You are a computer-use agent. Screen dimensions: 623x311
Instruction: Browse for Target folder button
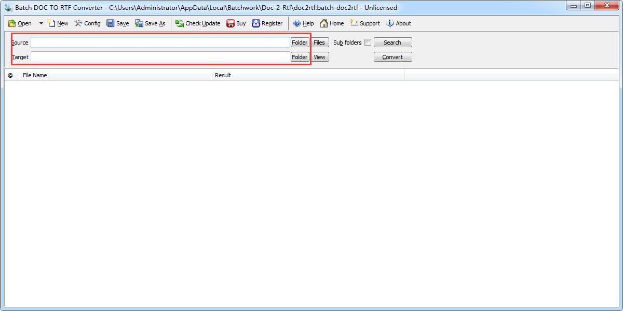[300, 57]
